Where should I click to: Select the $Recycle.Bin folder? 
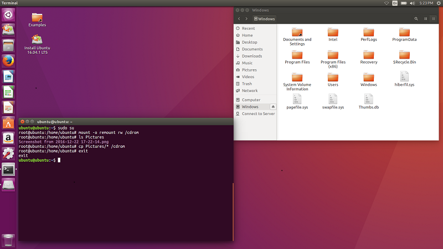point(404,58)
